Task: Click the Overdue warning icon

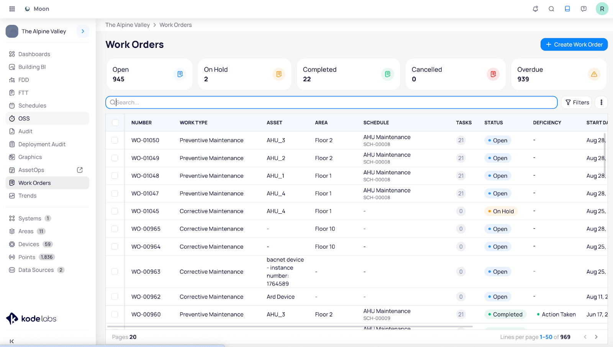Action: [x=594, y=74]
